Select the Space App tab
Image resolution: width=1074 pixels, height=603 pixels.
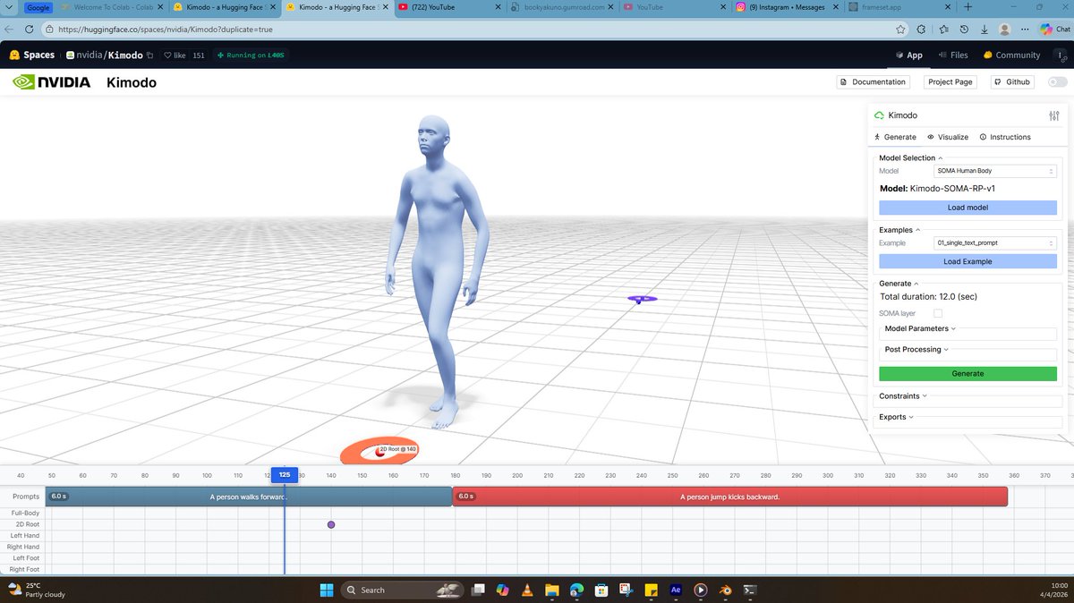click(908, 55)
